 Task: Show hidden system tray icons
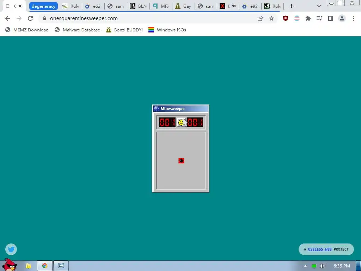[x=305, y=266]
